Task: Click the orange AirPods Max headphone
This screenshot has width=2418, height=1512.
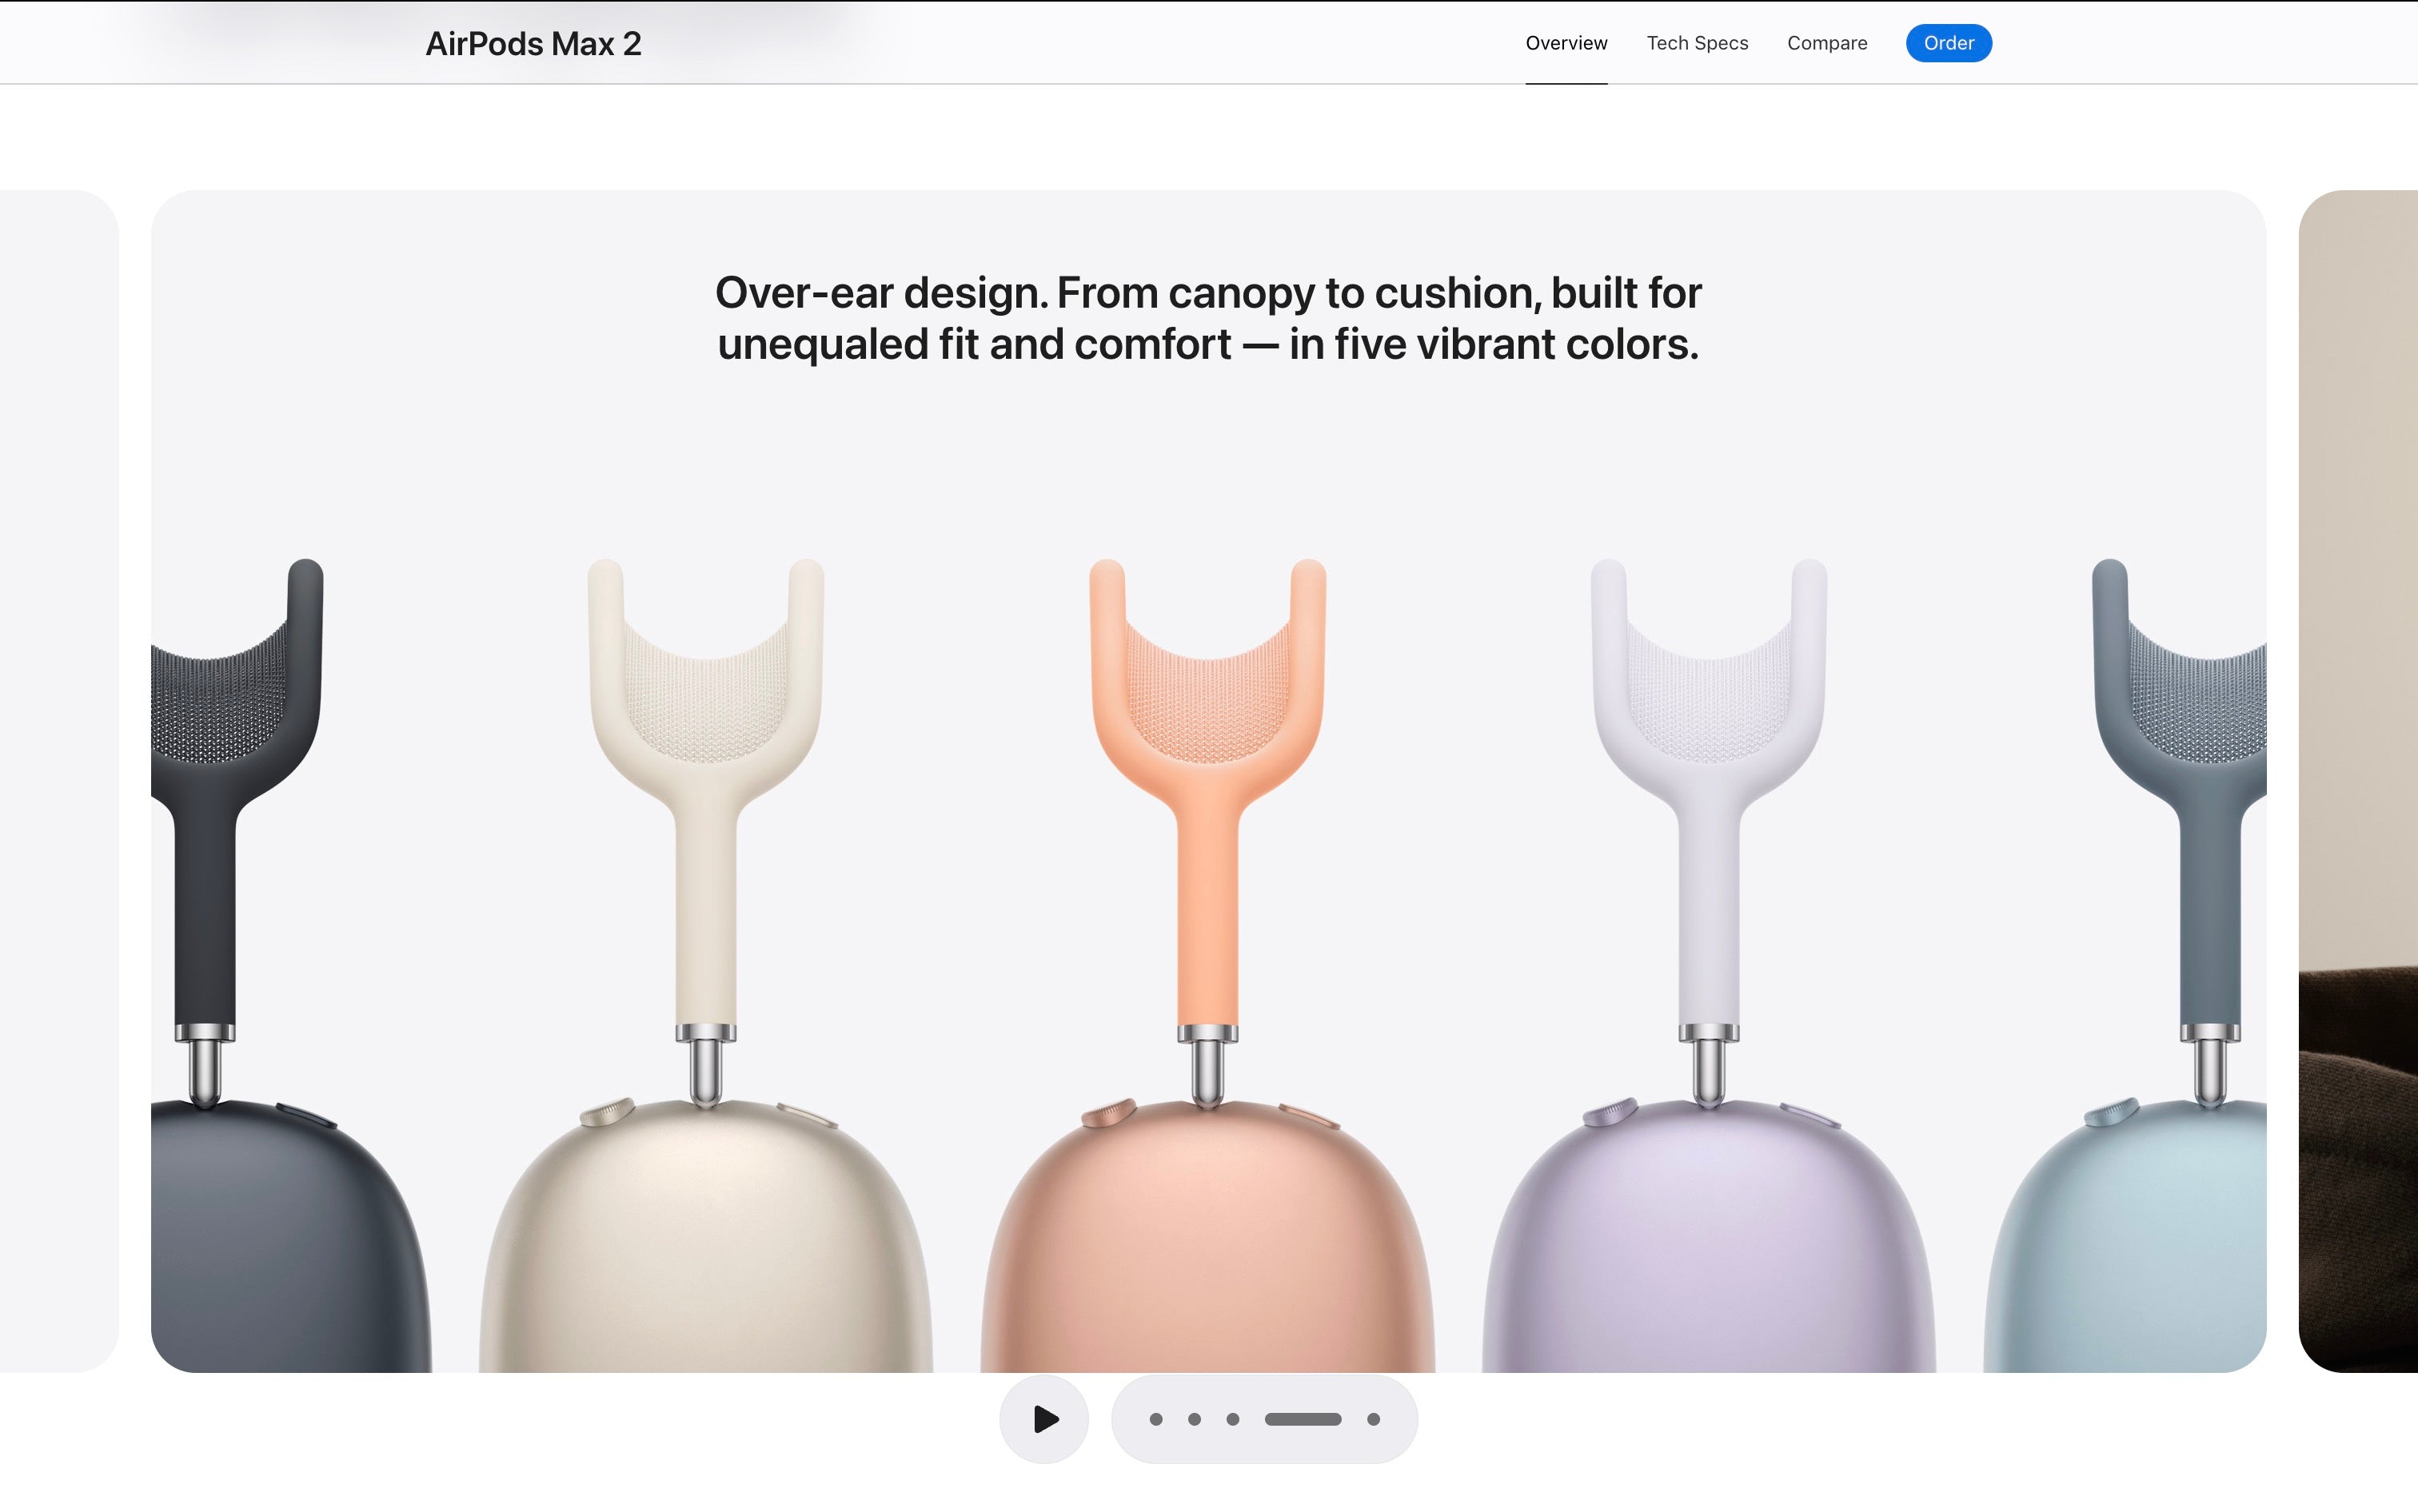Action: (x=1207, y=965)
